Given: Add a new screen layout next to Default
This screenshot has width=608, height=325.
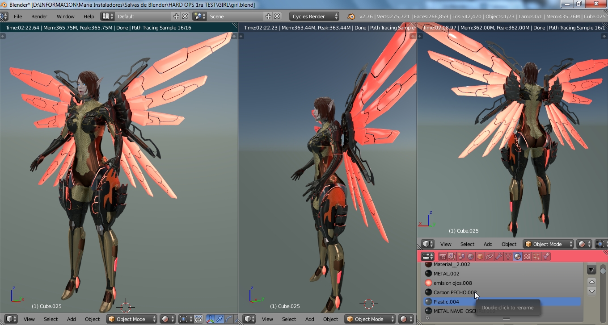Looking at the screenshot, I should point(176,16).
